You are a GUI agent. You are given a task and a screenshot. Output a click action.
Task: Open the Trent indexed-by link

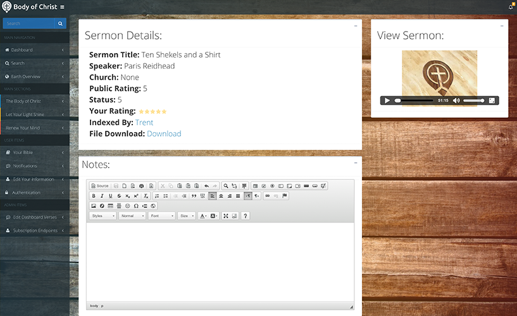click(x=144, y=123)
